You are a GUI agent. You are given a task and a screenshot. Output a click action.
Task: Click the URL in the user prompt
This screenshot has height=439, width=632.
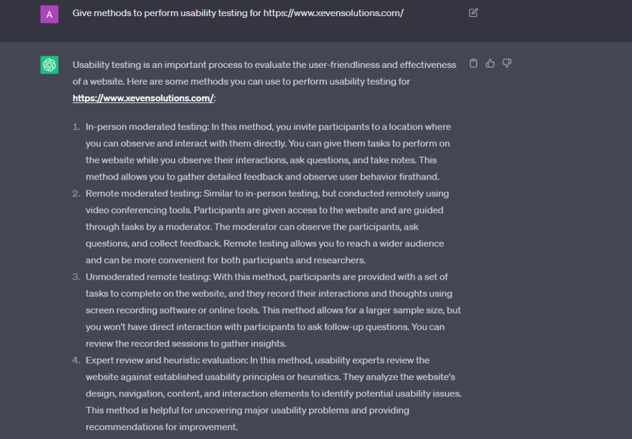[333, 13]
